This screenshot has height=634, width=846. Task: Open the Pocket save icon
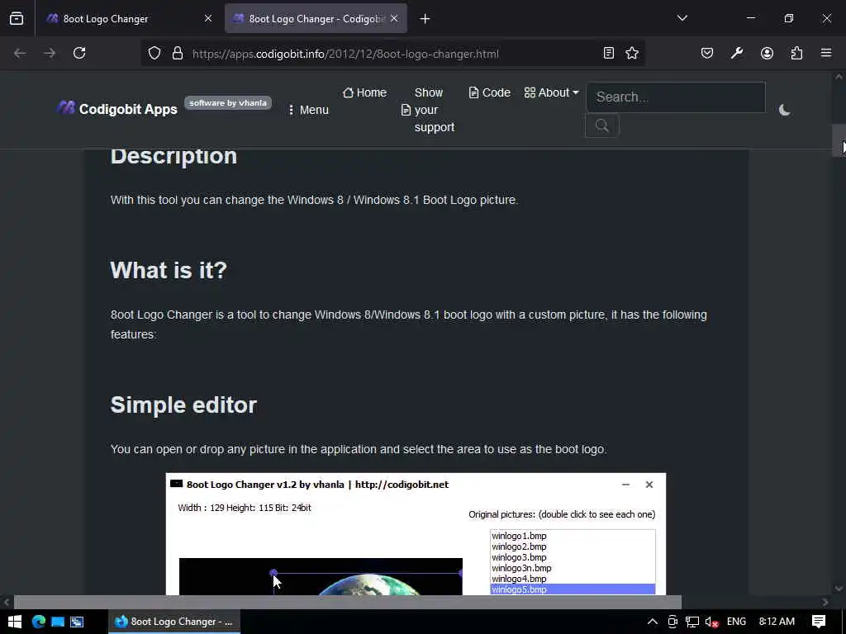point(707,54)
